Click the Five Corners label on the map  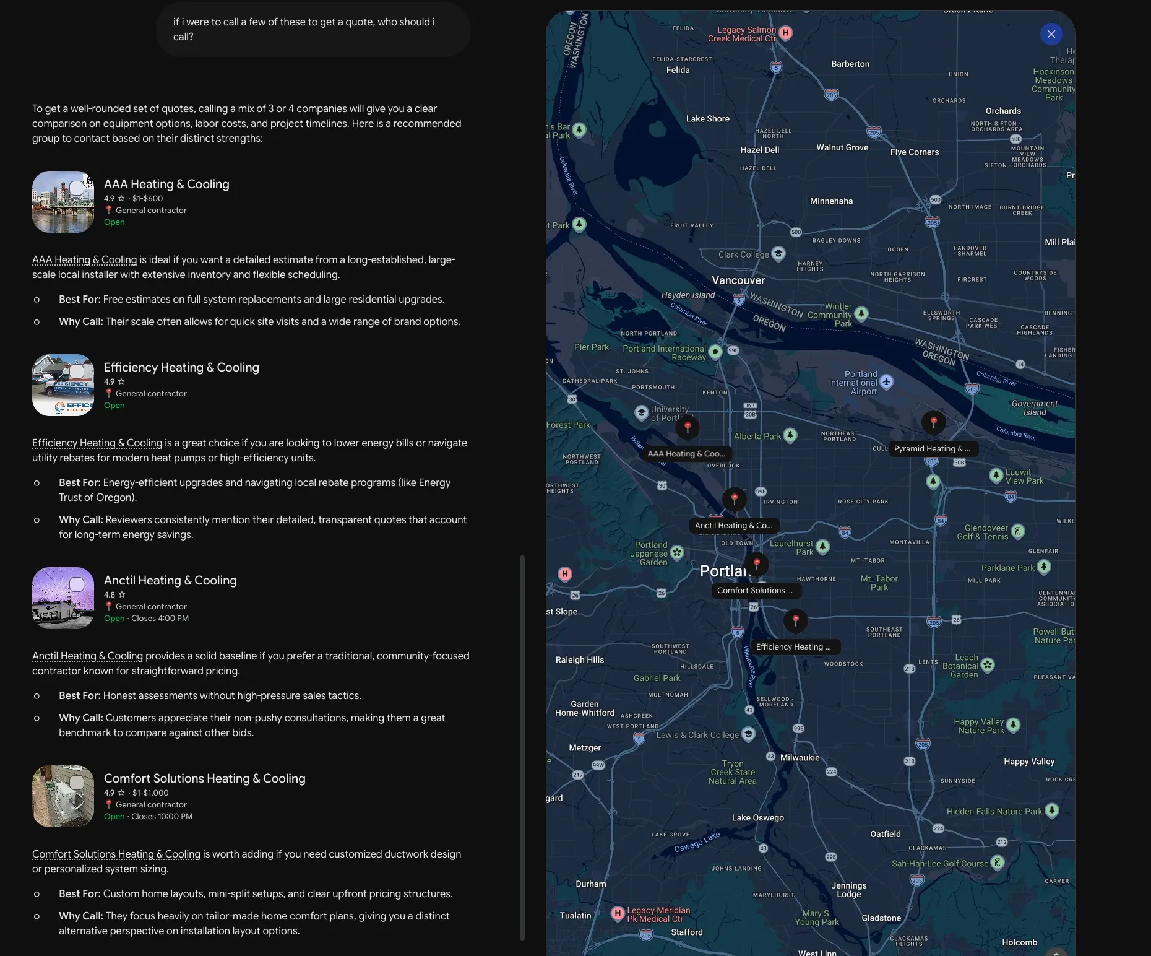tap(915, 152)
